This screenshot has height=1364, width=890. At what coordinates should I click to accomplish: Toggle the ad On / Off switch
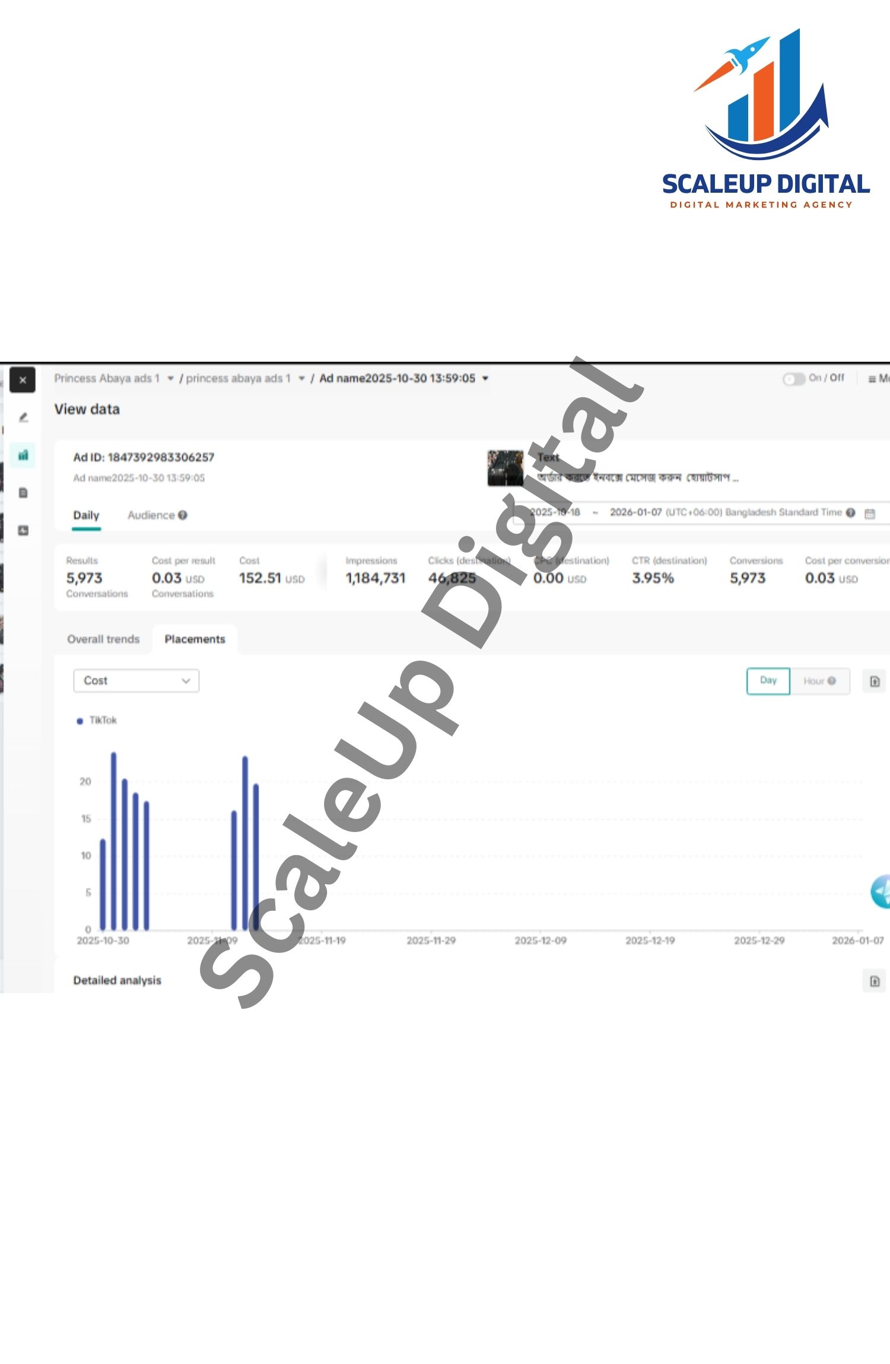[x=793, y=378]
